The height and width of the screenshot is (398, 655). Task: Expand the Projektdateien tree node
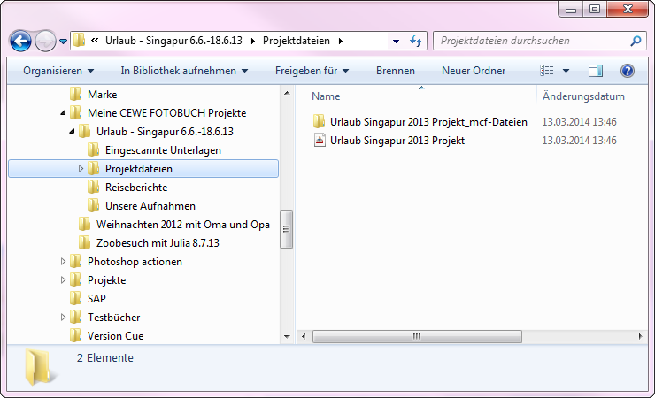(81, 169)
